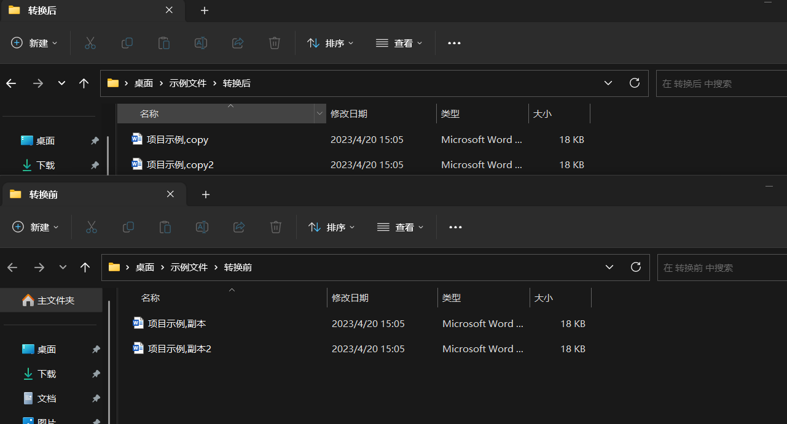Image resolution: width=787 pixels, height=424 pixels.
Task: Open the 排序 dropdown in 转换后 window
Action: coord(331,43)
